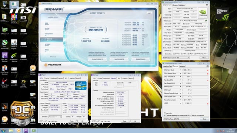Switch to 3DMark Vantage taskbar button
The height and width of the screenshot is (133, 237).
(19, 130)
